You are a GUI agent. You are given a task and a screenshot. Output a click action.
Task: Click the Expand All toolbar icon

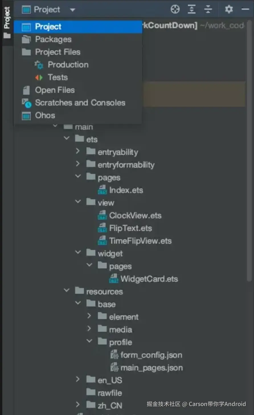192,9
